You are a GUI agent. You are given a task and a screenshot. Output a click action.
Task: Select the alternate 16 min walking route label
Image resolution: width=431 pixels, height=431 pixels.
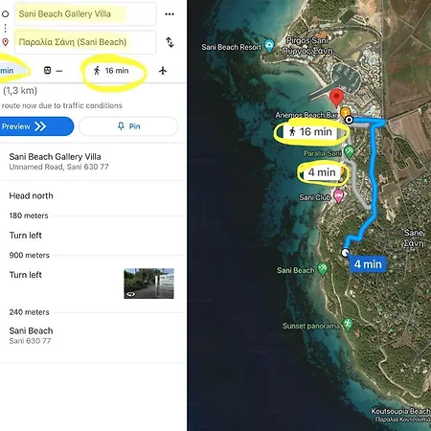coord(310,132)
